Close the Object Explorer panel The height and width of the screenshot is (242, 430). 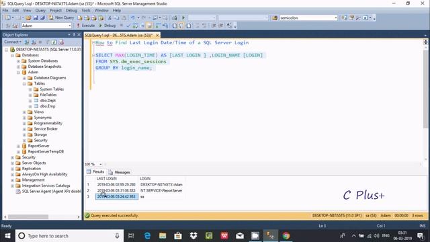tap(79, 35)
